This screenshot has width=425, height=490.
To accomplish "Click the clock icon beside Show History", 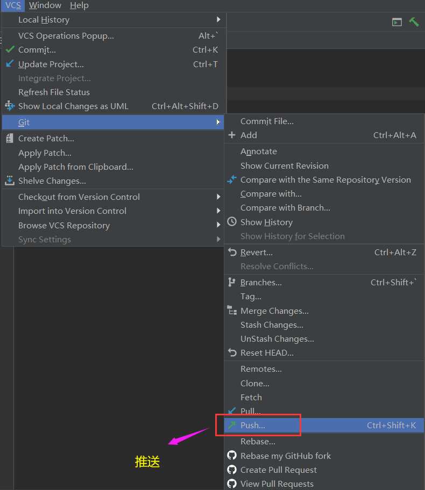I will [232, 222].
